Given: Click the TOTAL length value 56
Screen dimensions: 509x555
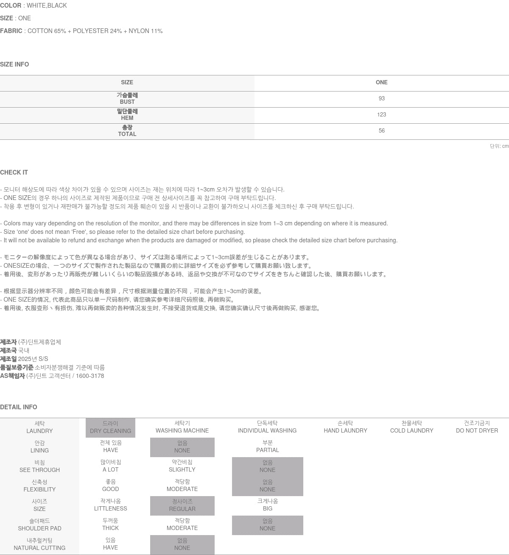Looking at the screenshot, I should coord(381,131).
